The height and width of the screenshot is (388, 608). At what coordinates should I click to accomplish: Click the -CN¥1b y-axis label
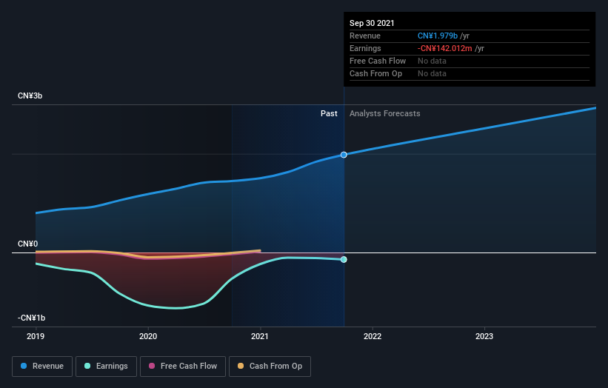(x=31, y=318)
